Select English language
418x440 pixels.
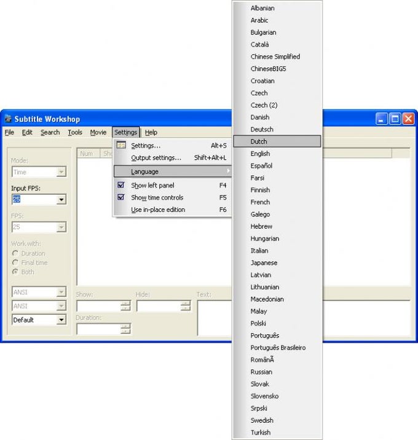(277, 154)
